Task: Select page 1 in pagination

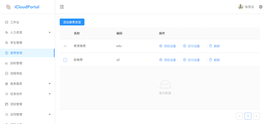Action: pyautogui.click(x=248, y=116)
